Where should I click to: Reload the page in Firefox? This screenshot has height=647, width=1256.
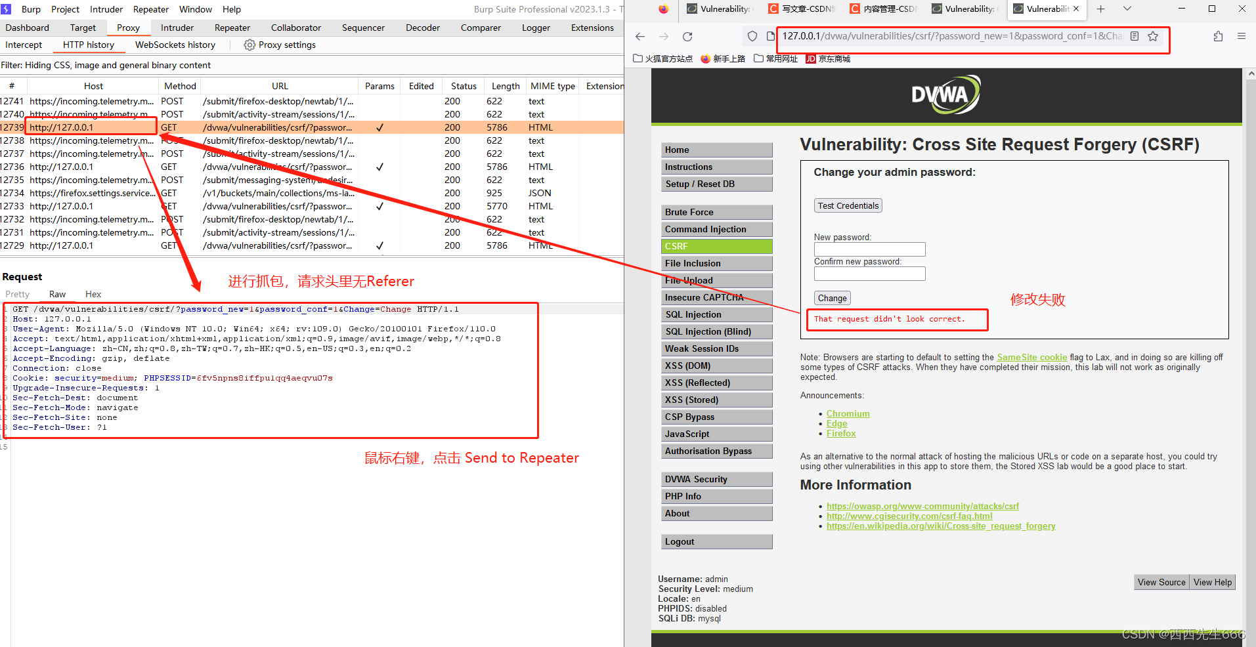[x=687, y=37]
